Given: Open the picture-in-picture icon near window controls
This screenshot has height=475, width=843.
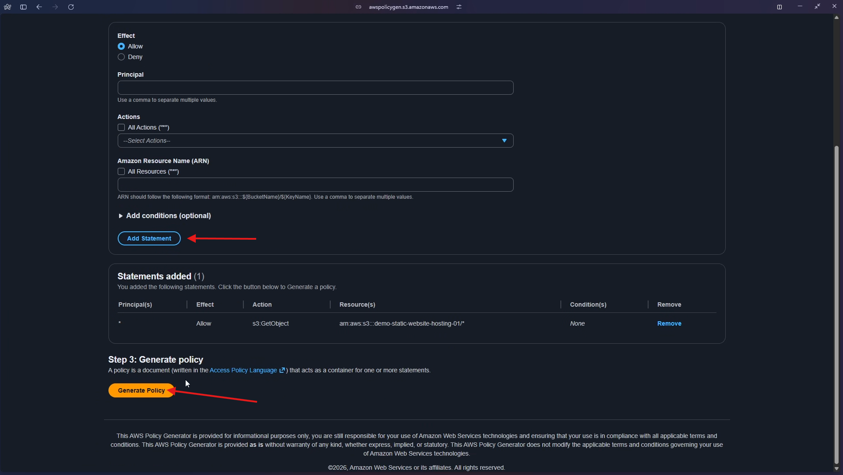Looking at the screenshot, I should pos(780,7).
